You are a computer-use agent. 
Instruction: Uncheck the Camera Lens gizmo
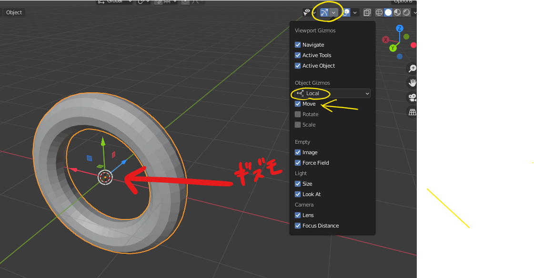(298, 215)
